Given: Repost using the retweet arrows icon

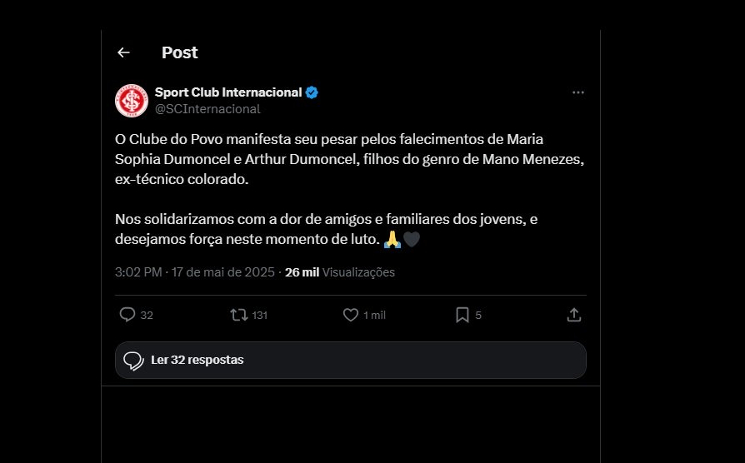Looking at the screenshot, I should [x=238, y=315].
